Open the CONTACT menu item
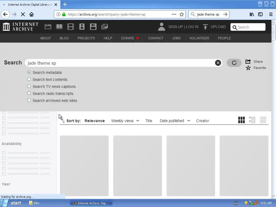The width and height of the screenshot is (276, 207). (x=156, y=38)
